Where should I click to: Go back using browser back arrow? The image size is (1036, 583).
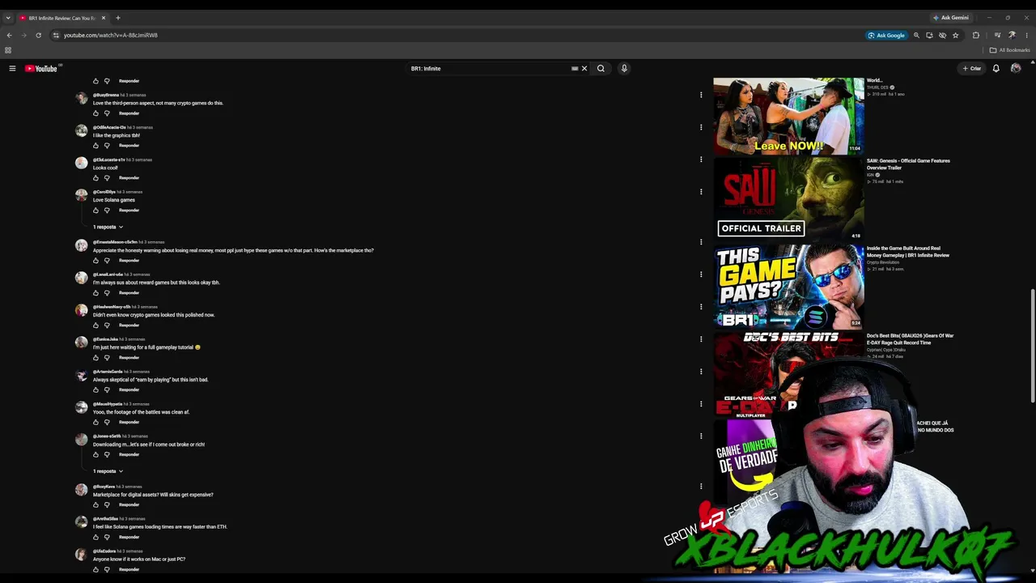[x=9, y=35]
